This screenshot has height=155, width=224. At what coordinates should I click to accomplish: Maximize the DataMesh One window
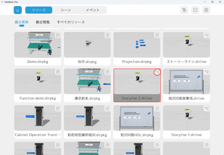point(213,2)
